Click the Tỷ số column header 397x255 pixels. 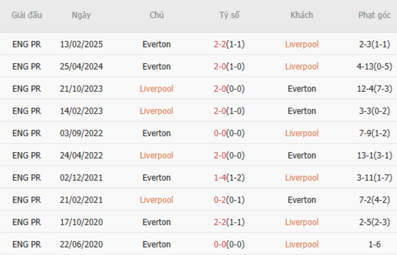[230, 15]
